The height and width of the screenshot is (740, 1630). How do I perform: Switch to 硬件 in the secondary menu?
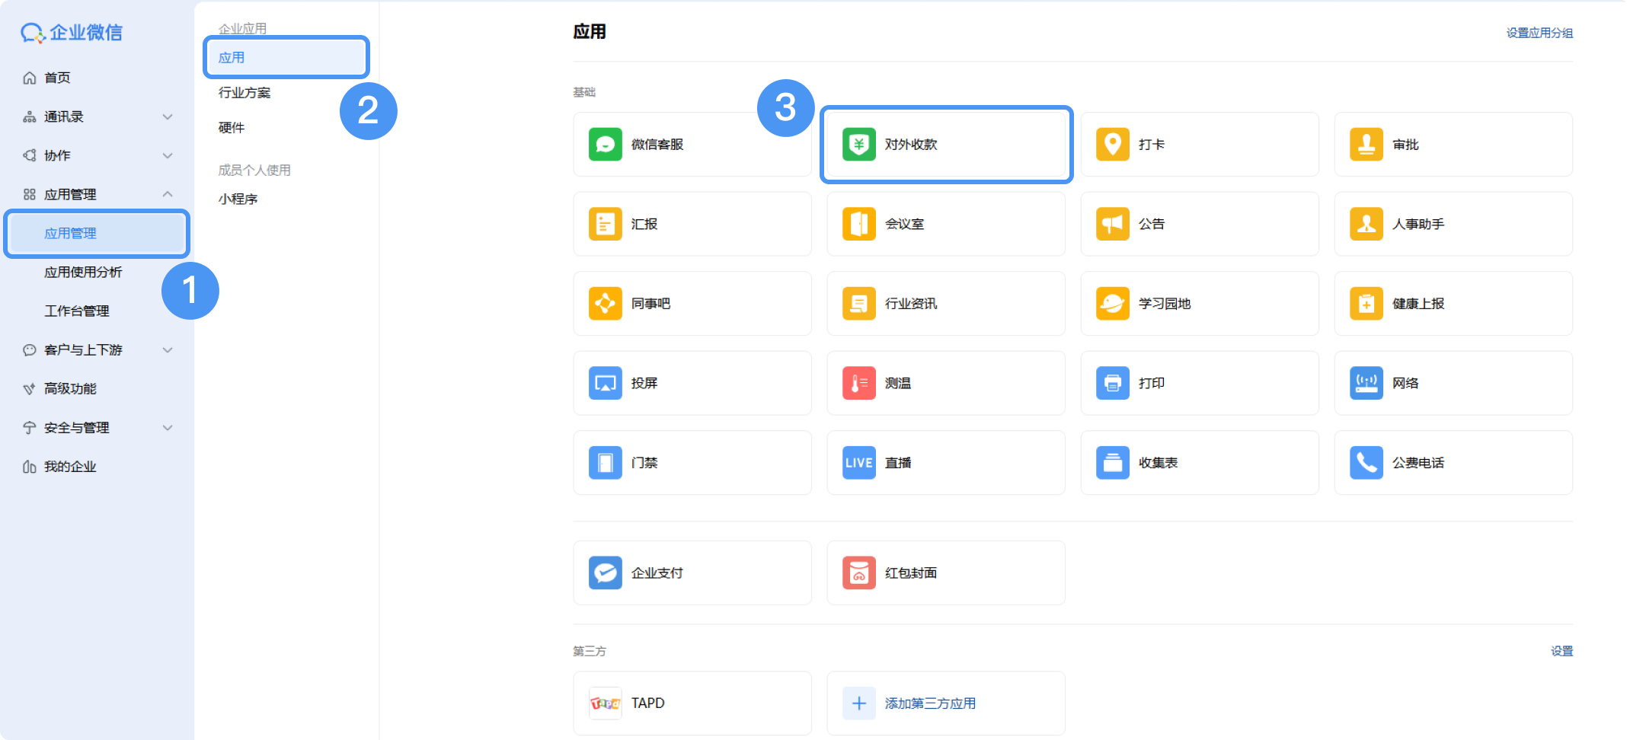pos(232,128)
